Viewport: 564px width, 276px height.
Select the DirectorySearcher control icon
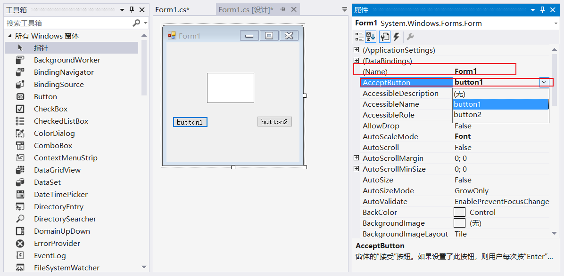coord(20,219)
